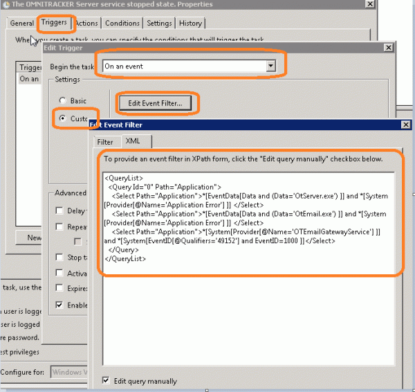Open the Configure for dropdown

point(68,372)
